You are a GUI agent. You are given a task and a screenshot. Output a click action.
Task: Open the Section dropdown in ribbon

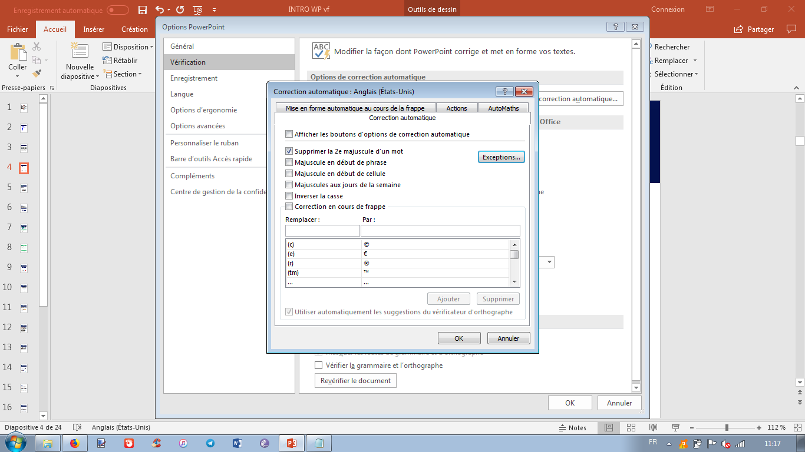pyautogui.click(x=123, y=74)
